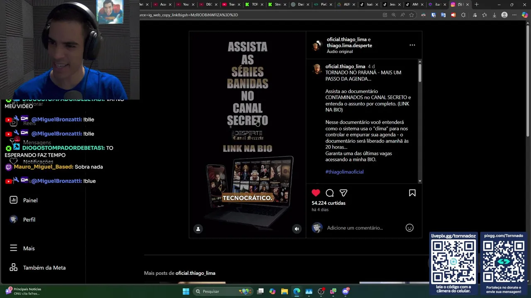Open Task View on the taskbar
The height and width of the screenshot is (298, 531).
260,291
